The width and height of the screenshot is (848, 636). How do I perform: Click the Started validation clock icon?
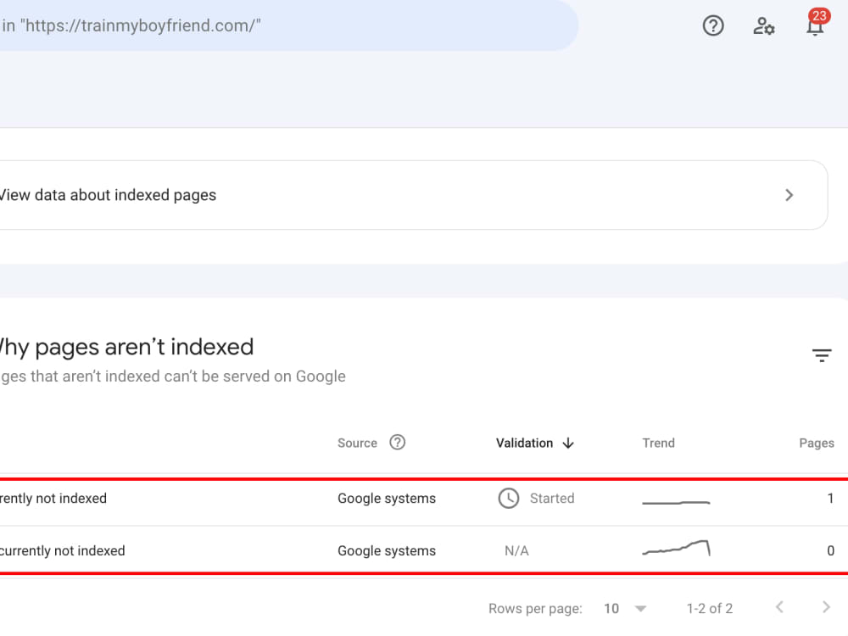point(509,499)
